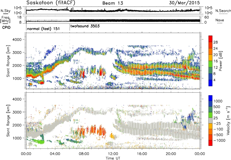This screenshot has width=231, height=160.
Task: Select the 60 tick on Nave axis
Action: (x=207, y=17)
